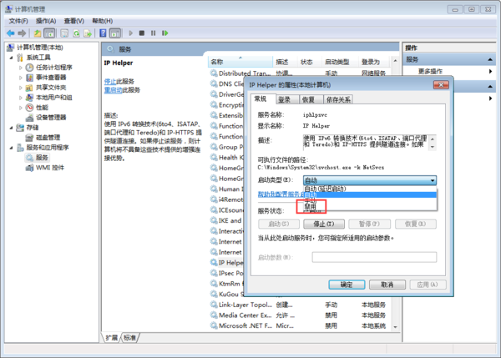Click the 确定 button
The width and height of the screenshot is (501, 358).
pos(347,285)
